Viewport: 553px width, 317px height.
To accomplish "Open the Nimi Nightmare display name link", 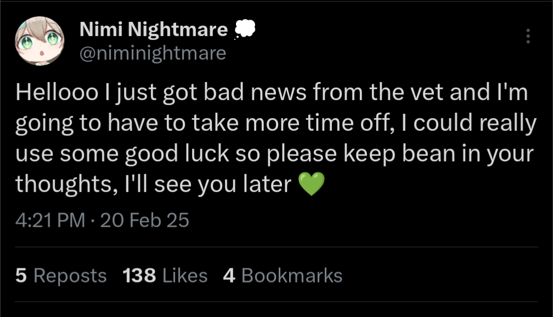I will tap(154, 30).
